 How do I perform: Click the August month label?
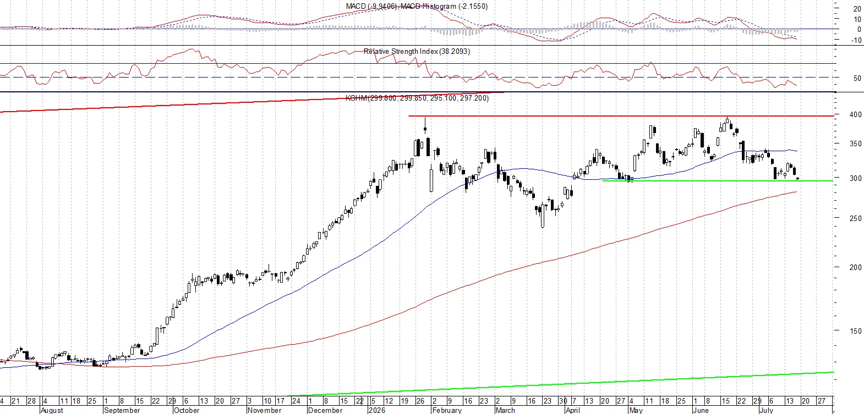pyautogui.click(x=52, y=410)
